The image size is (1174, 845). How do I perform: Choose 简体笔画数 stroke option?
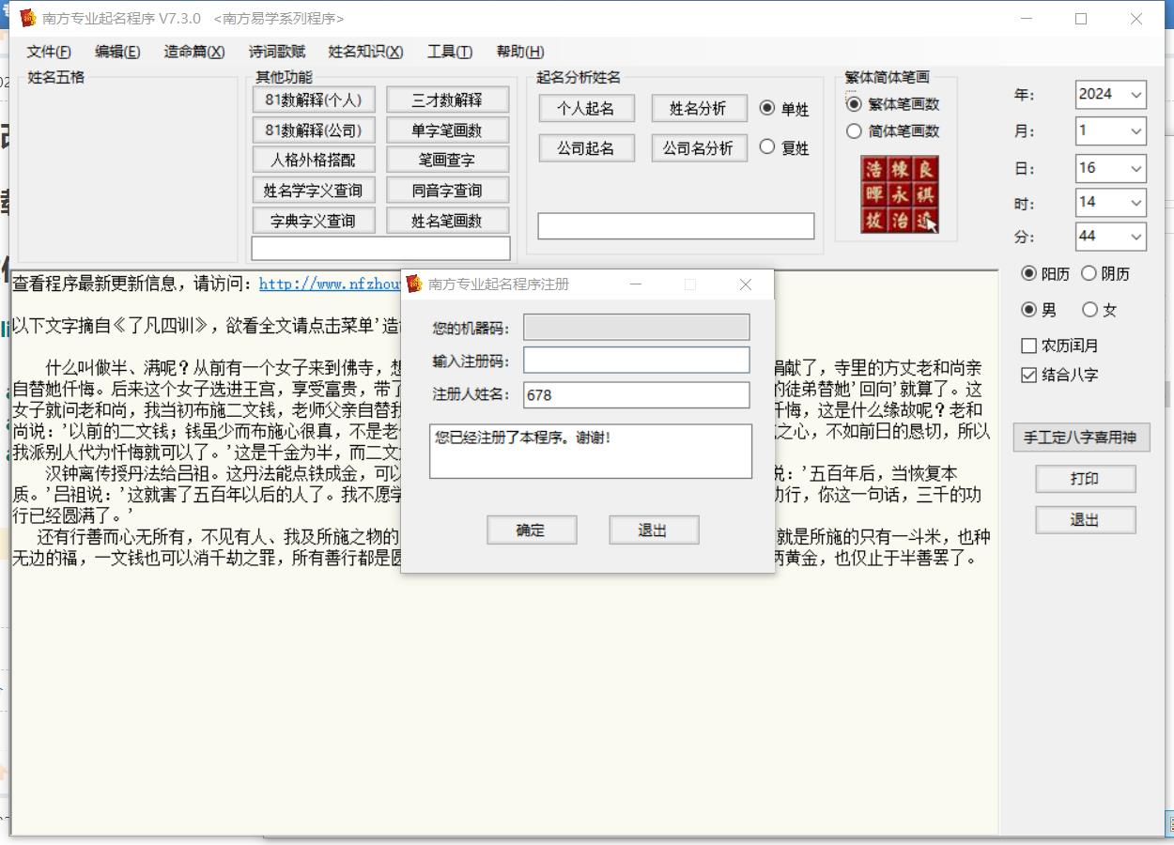pos(854,131)
